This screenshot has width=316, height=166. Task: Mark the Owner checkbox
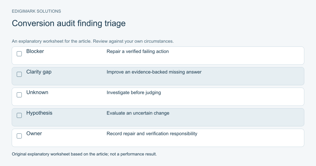(x=19, y=136)
